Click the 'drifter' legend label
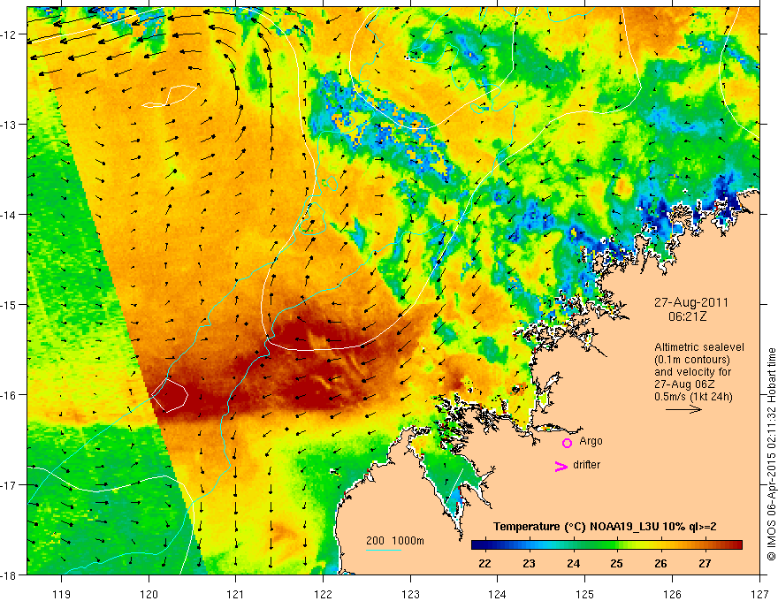Screen dimensions: 778x601 [x=586, y=465]
